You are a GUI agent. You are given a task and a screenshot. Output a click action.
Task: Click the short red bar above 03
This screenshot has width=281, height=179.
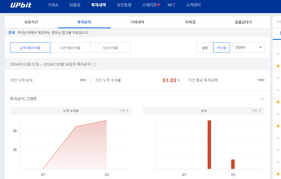(233, 164)
